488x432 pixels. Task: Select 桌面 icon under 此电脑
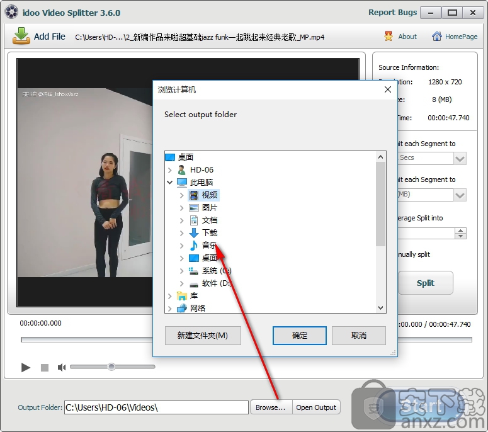(x=193, y=258)
